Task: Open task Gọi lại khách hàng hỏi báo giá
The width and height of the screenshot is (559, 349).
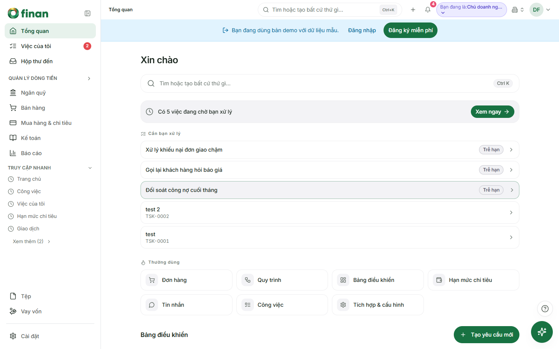Action: (x=330, y=170)
